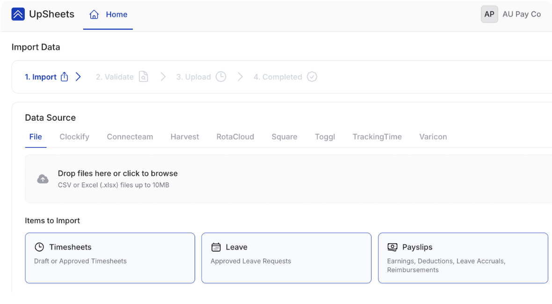Click the checkmark icon beside Completed

pos(312,76)
